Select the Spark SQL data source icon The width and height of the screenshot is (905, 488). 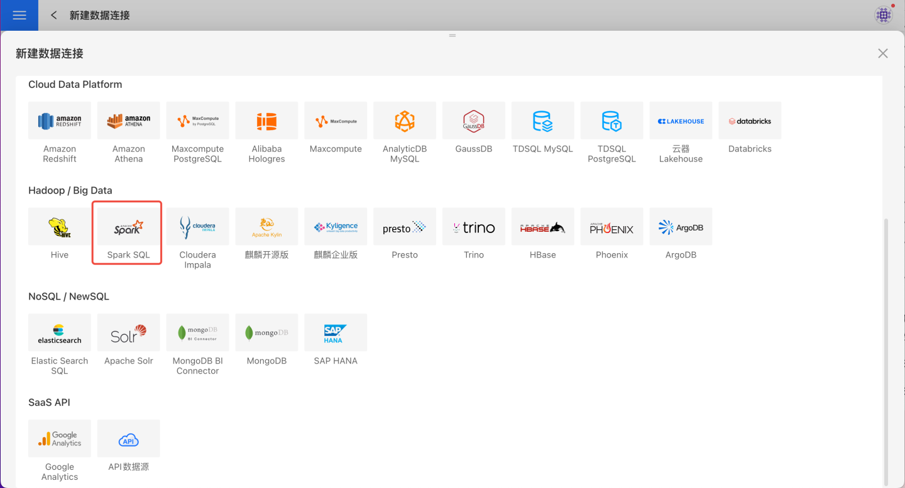pyautogui.click(x=128, y=227)
